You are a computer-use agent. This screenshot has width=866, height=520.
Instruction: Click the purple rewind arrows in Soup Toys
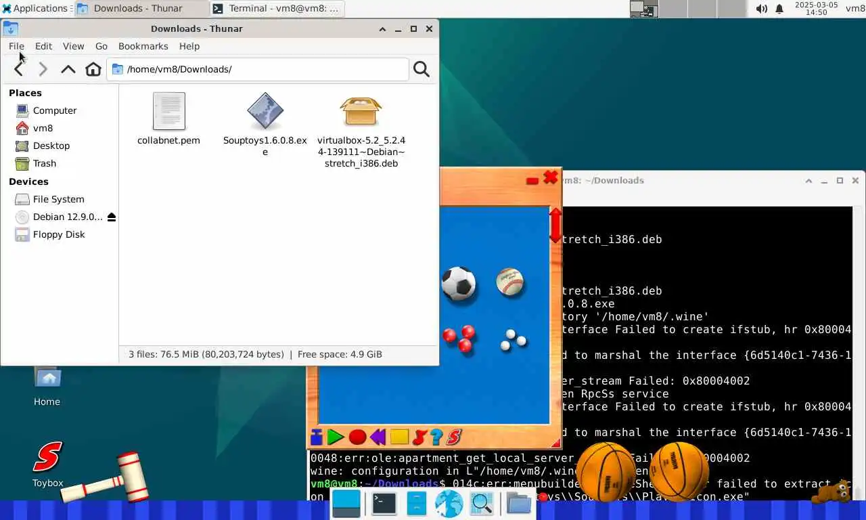point(378,437)
